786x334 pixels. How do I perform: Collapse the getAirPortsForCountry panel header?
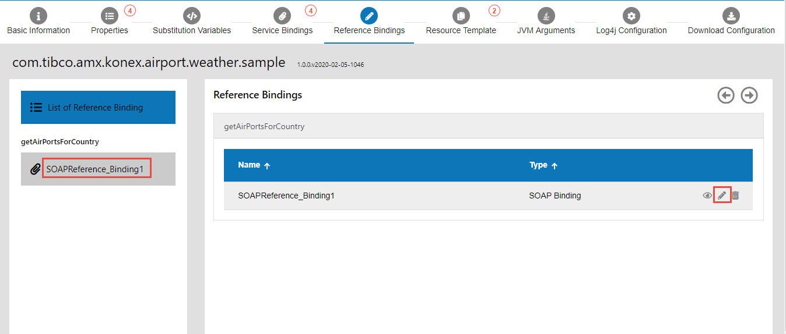tap(264, 126)
